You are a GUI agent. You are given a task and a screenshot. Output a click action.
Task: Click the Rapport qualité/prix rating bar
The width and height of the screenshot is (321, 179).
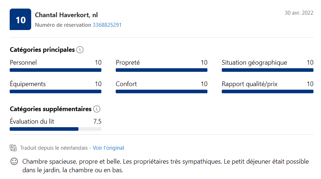[268, 91]
